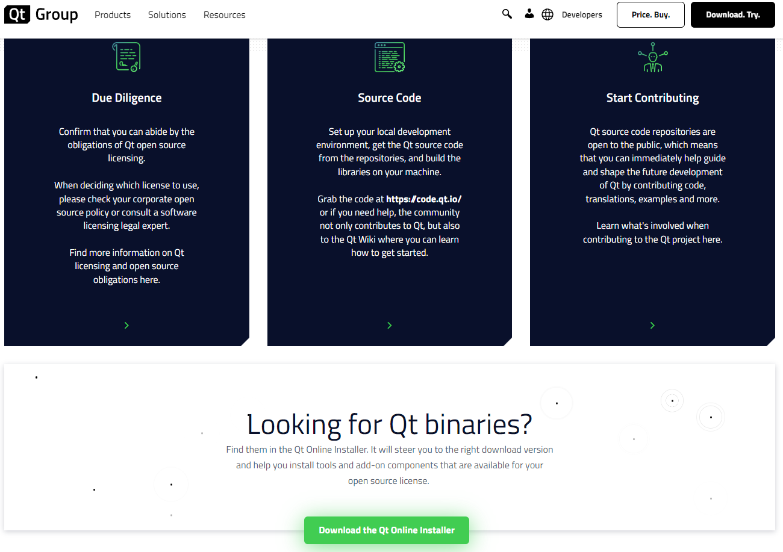Click the Looking for Qt binaries? heading
The height and width of the screenshot is (552, 783).
coord(390,424)
